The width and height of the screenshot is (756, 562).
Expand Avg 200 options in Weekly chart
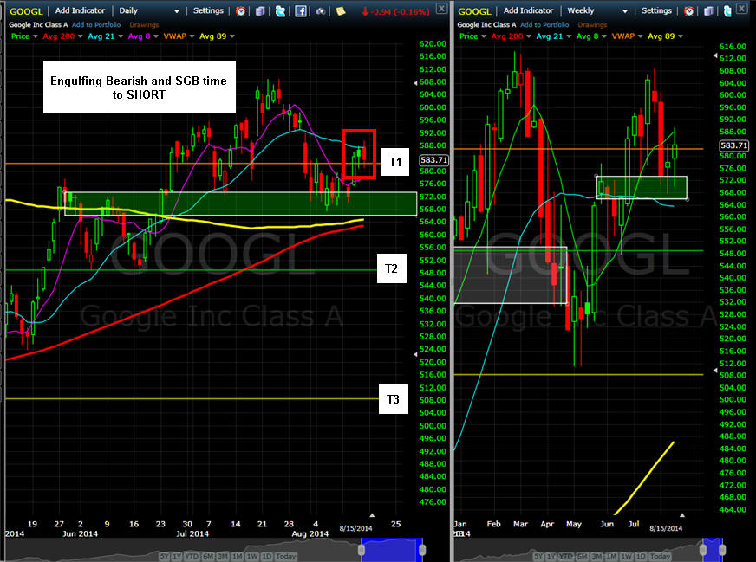point(529,36)
